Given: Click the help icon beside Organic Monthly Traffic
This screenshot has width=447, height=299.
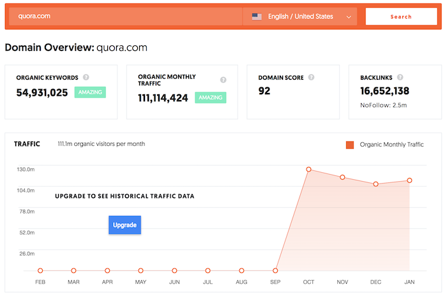Looking at the screenshot, I should (x=223, y=80).
